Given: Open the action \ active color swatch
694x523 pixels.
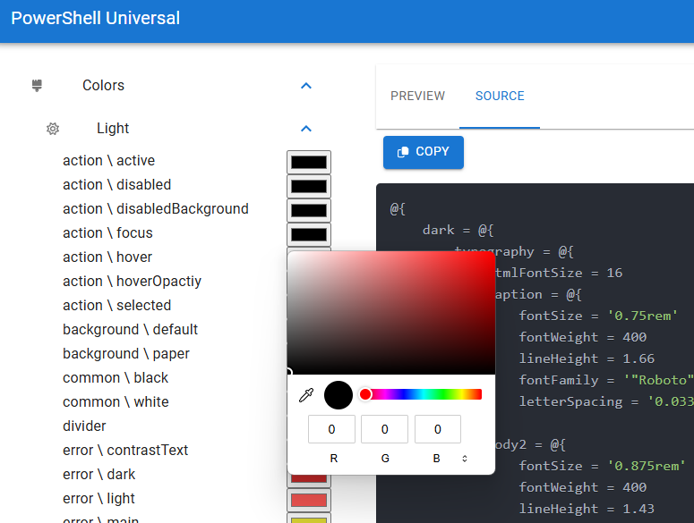Looking at the screenshot, I should 309,162.
